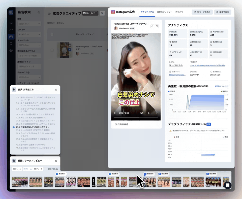Click the HairBeauty advertiser avatar in ad card
The height and width of the screenshot is (199, 242).
(116, 28)
